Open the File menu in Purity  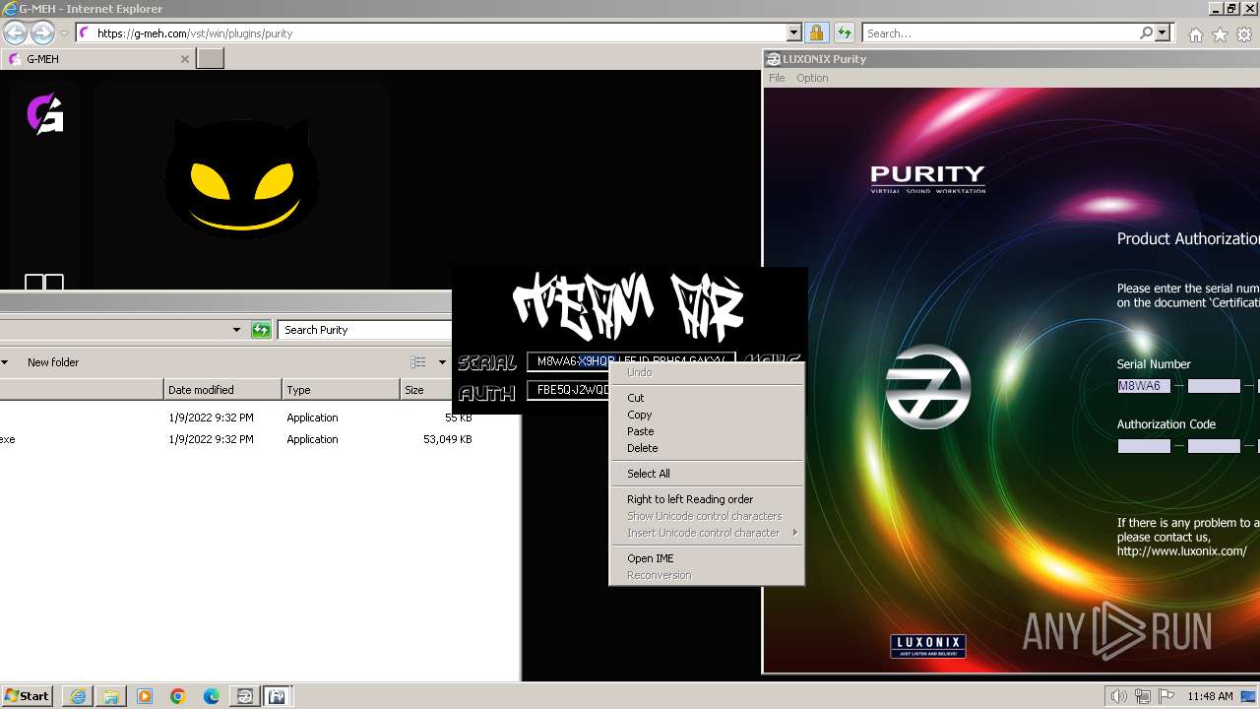pyautogui.click(x=777, y=78)
